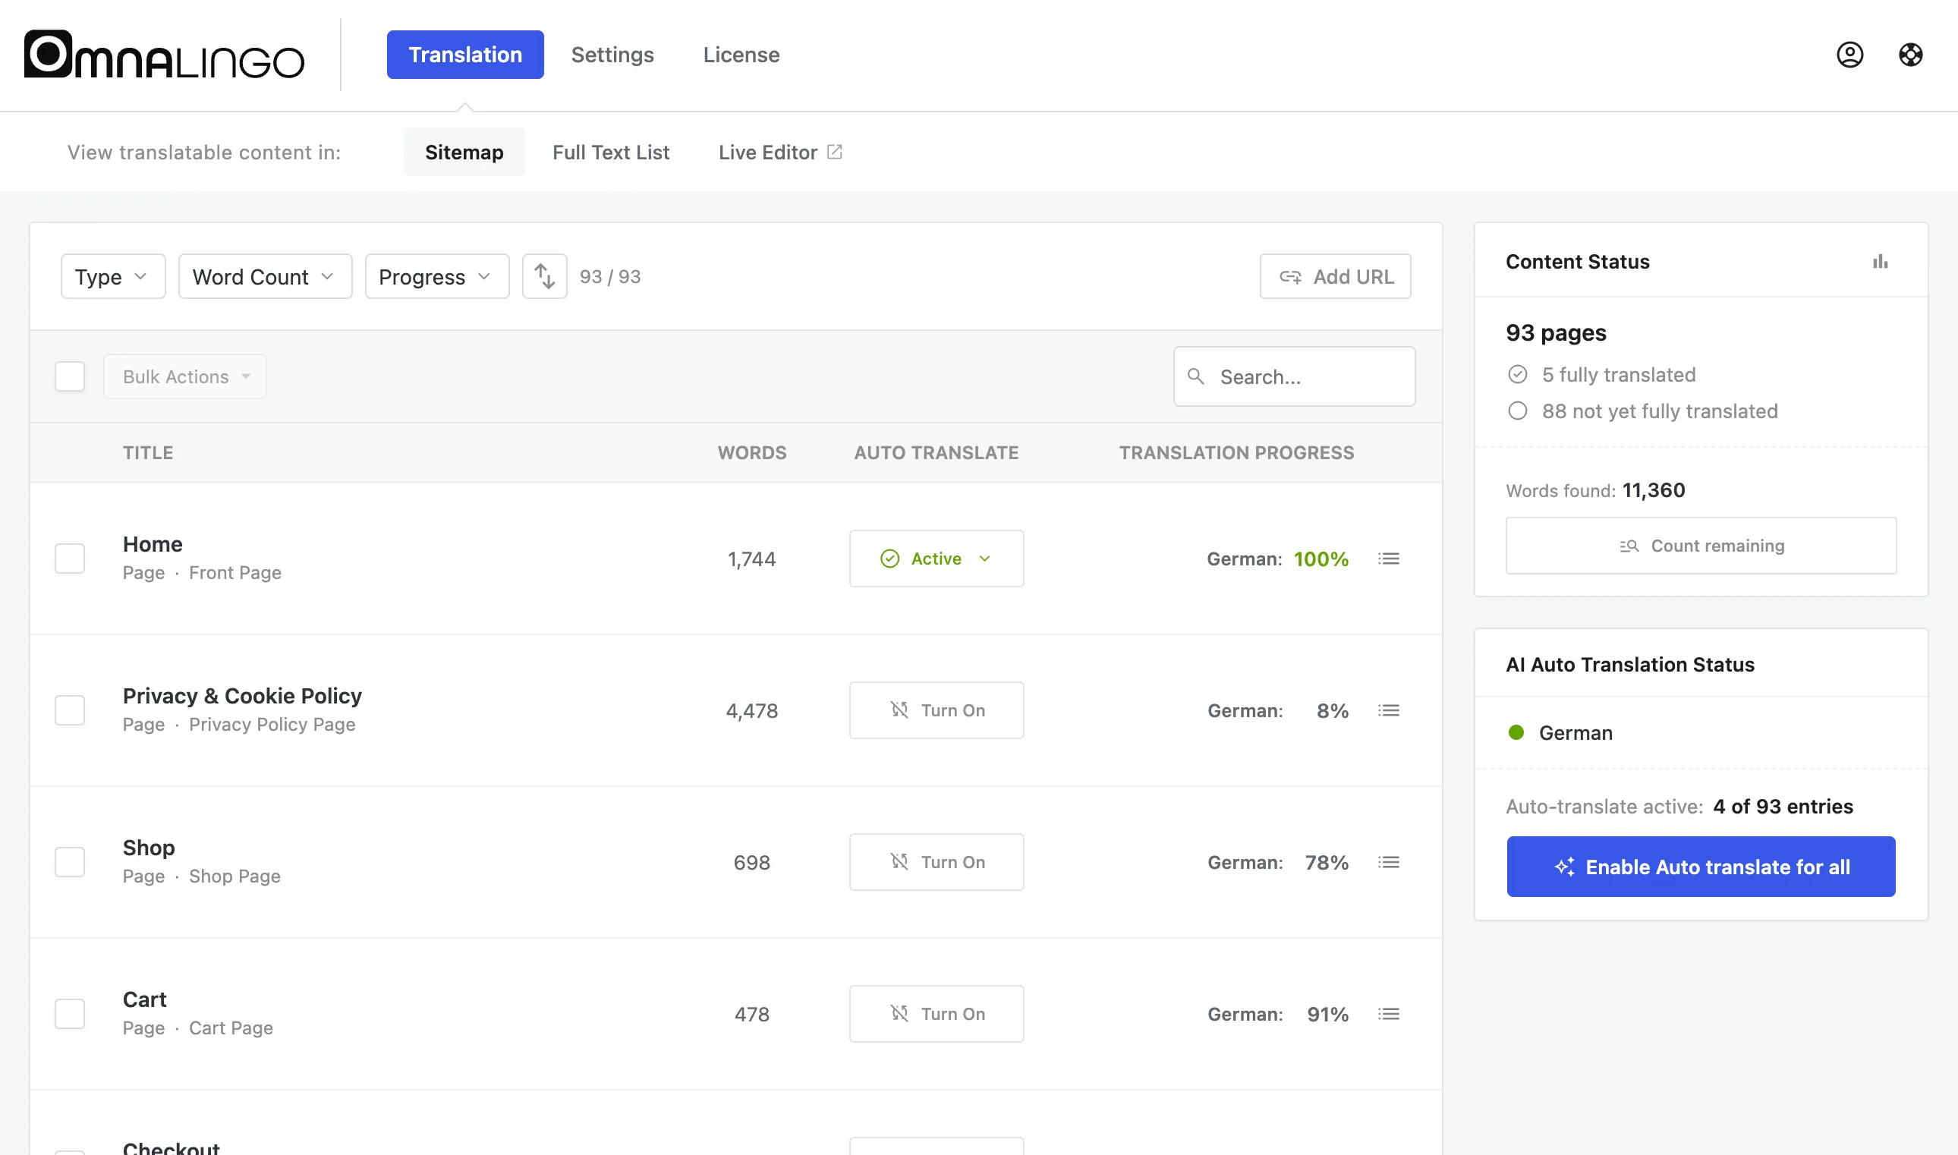Click the 4,478 word count
This screenshot has width=1958, height=1155.
click(752, 710)
